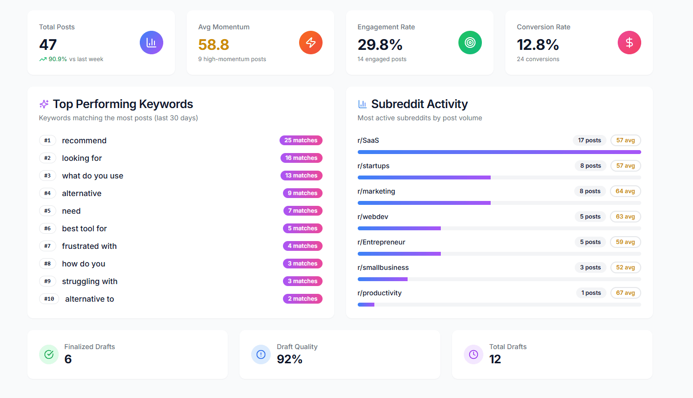Click the 8 posts badge for r/startups
Image resolution: width=693 pixels, height=398 pixels.
point(590,166)
